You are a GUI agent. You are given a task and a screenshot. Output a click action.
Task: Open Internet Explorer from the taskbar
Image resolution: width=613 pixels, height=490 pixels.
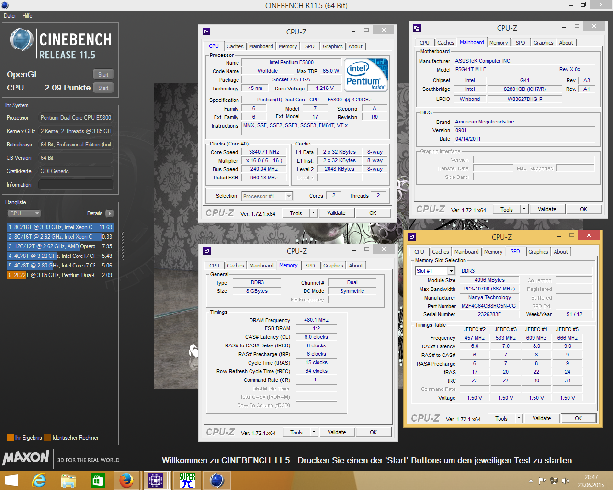point(39,480)
